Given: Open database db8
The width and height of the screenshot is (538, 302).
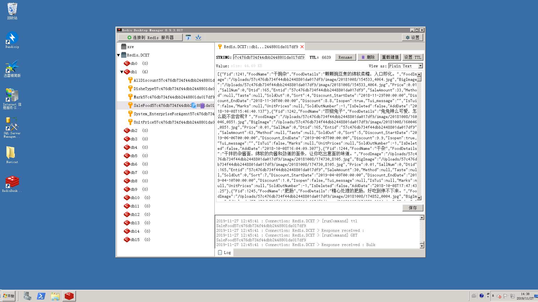Looking at the screenshot, I should [x=136, y=181].
